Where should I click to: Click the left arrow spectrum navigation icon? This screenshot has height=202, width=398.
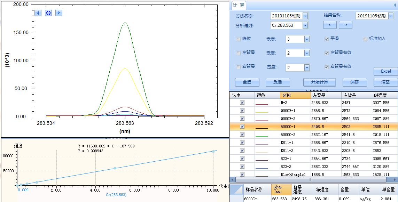point(38,13)
